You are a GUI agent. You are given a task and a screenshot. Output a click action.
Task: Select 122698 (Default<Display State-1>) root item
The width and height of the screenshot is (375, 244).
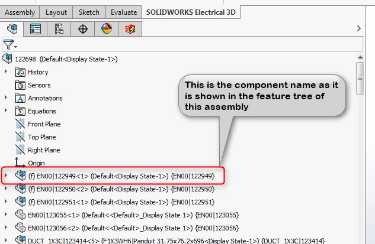(66, 59)
